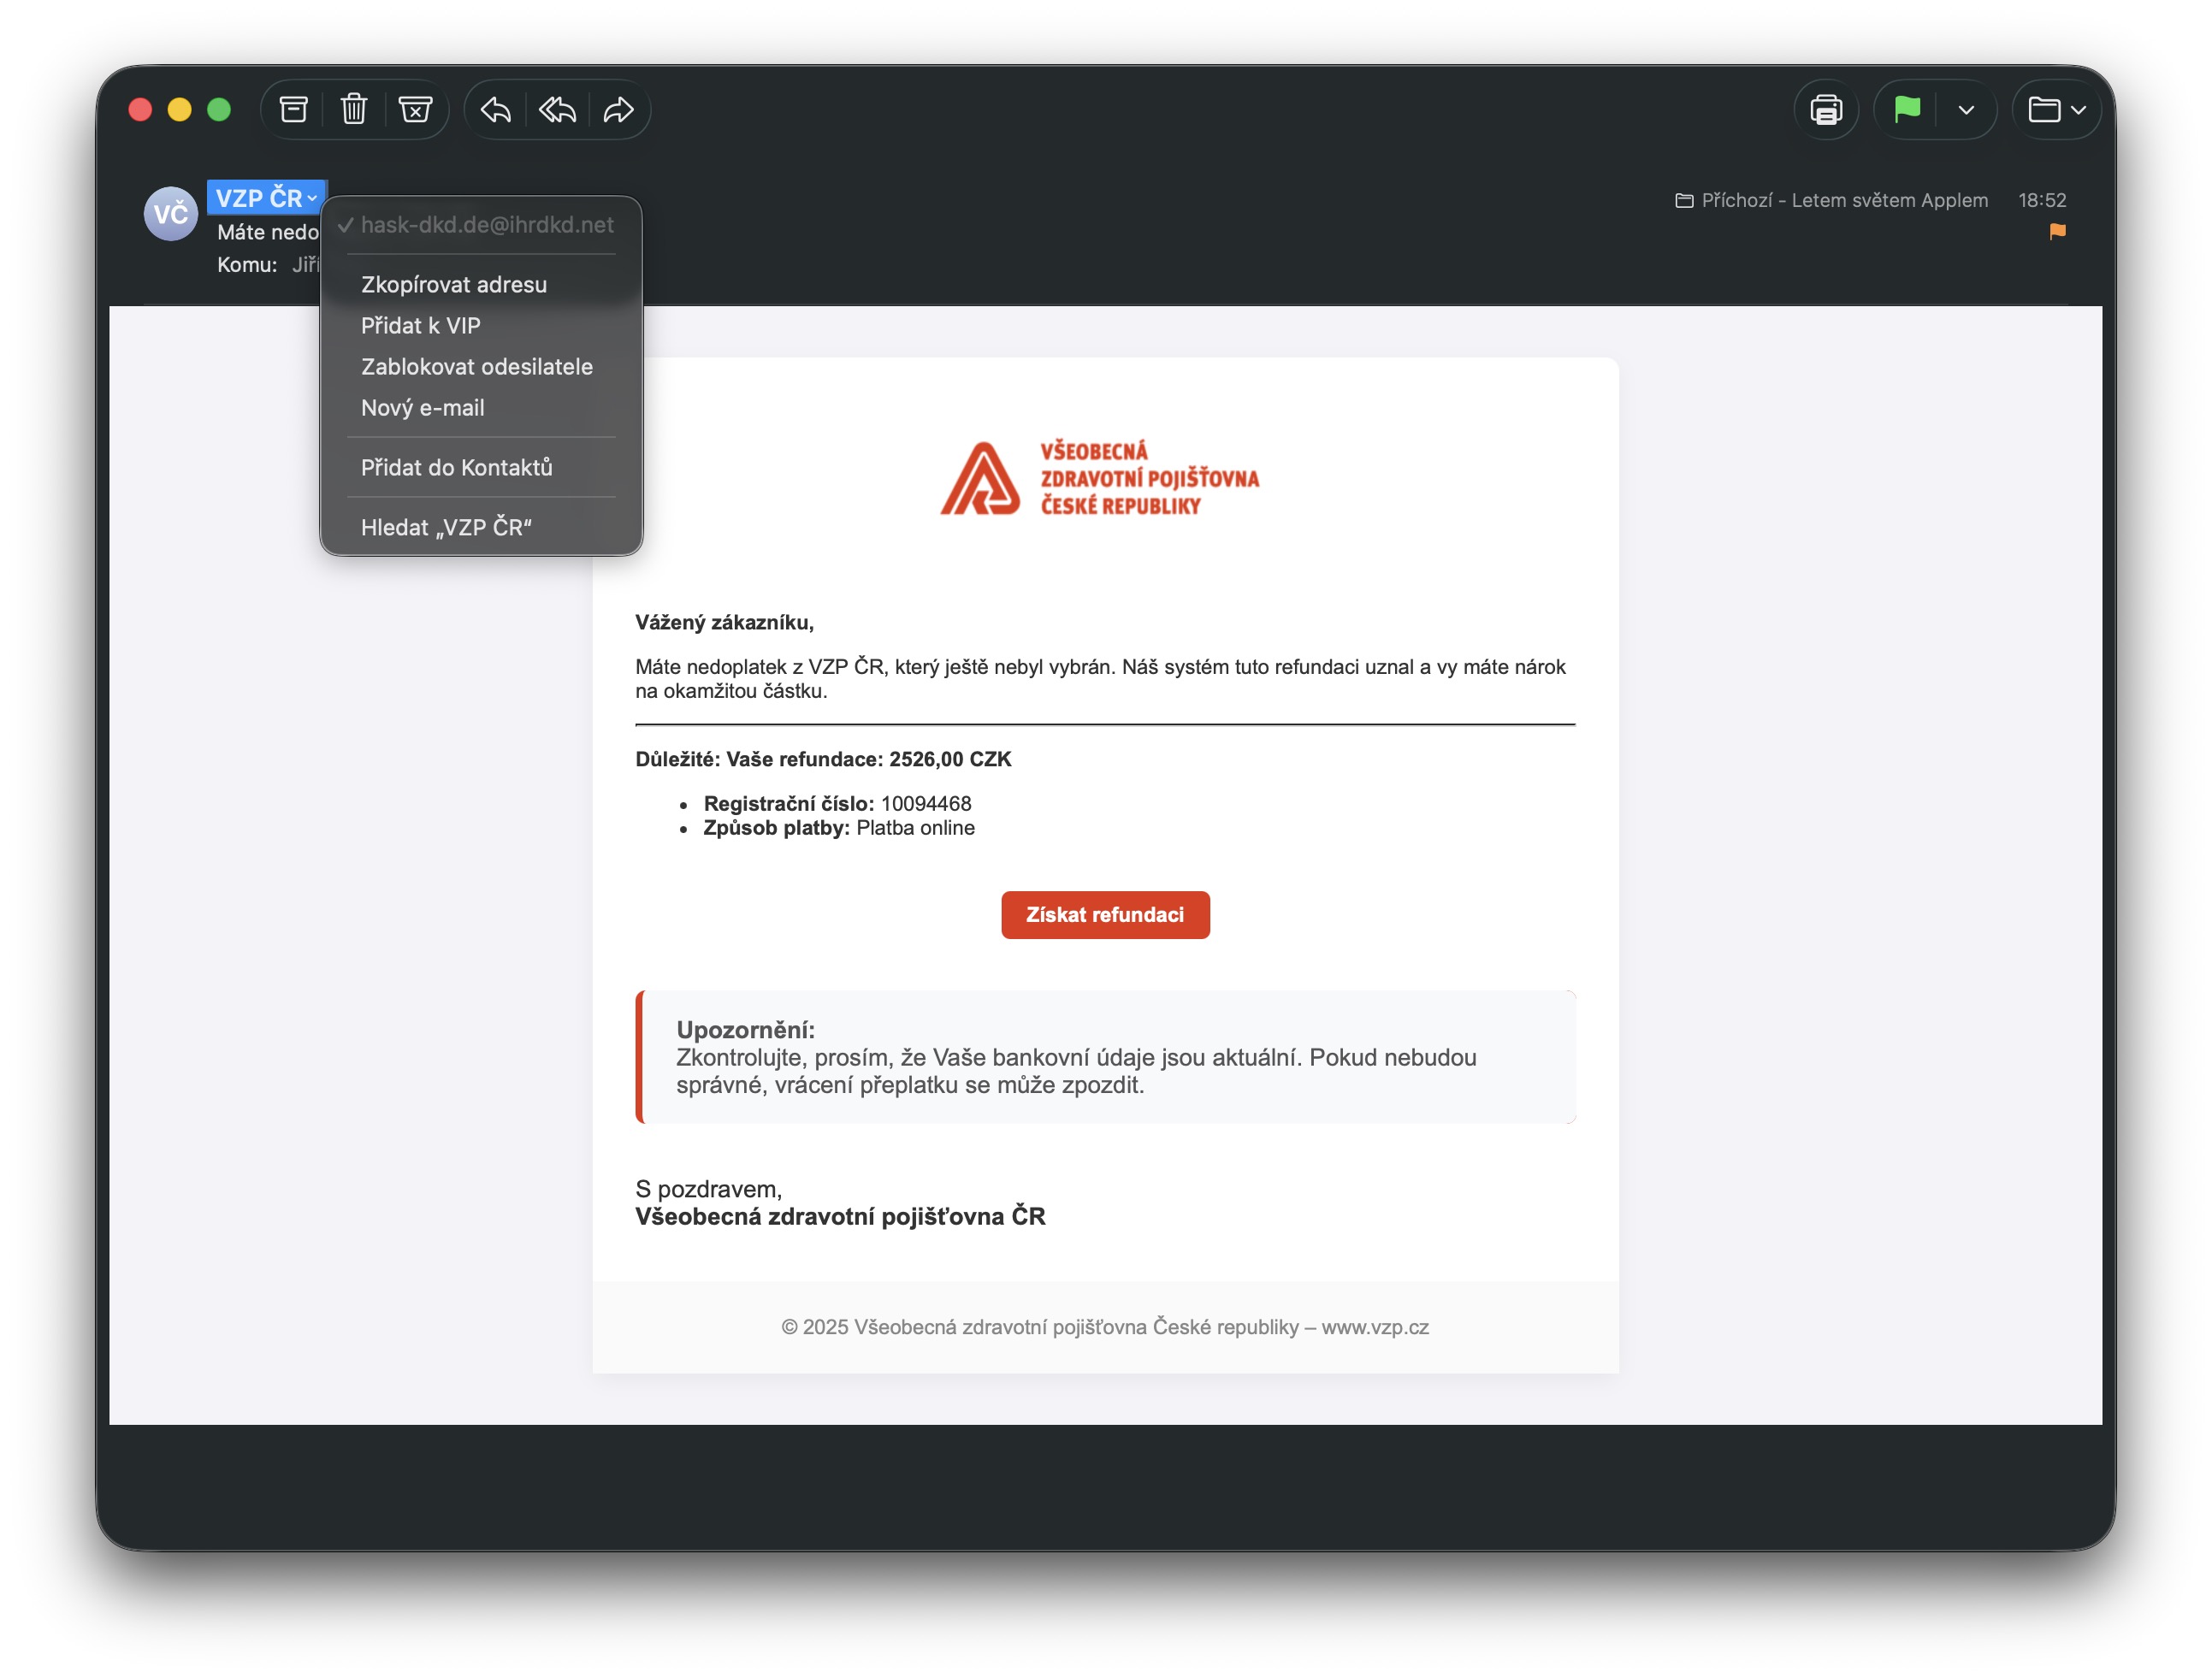
Task: Click the Archive message icon
Action: pos(293,109)
